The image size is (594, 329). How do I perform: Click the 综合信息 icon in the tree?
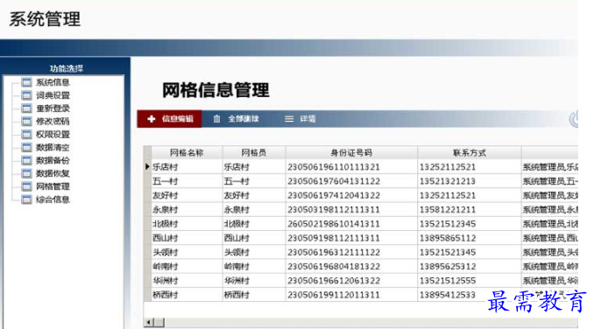point(26,199)
